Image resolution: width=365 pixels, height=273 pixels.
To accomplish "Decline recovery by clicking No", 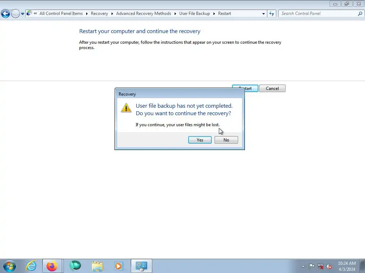I will tap(226, 140).
